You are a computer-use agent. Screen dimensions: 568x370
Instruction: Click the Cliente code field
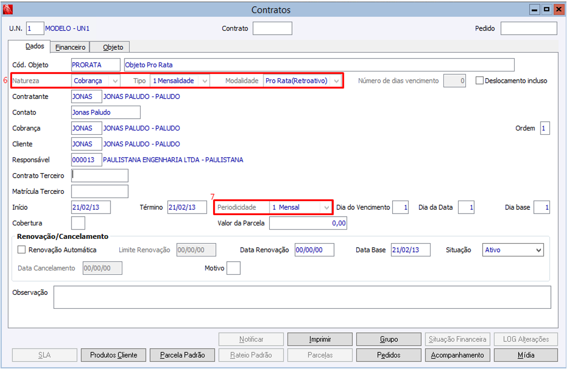pos(87,144)
